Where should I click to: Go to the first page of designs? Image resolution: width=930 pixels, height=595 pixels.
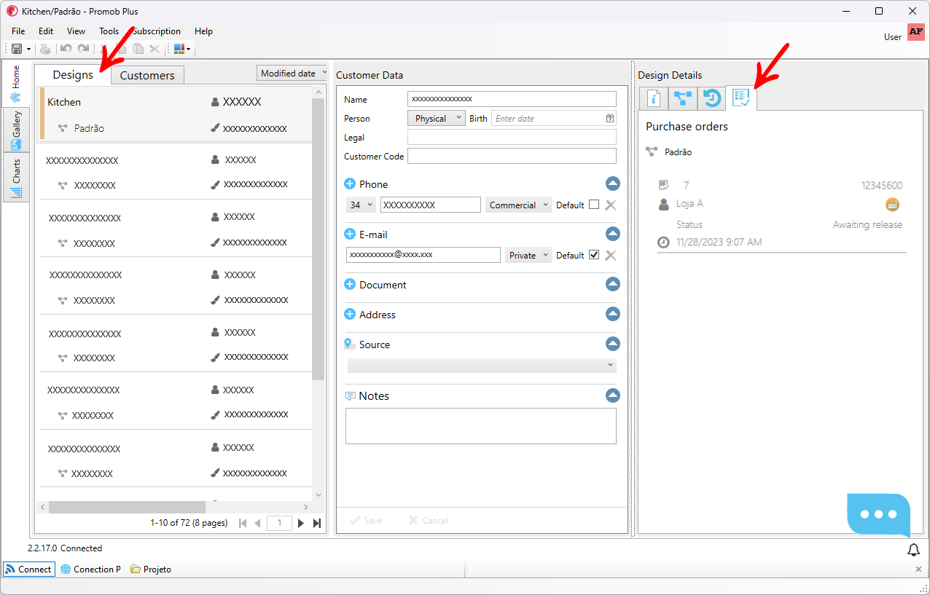243,523
